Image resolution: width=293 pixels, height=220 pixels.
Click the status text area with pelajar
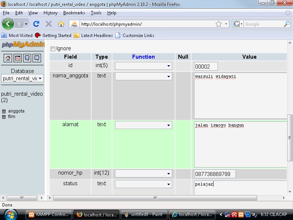point(240,188)
